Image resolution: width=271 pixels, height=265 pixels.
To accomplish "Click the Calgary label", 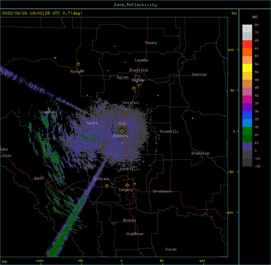I will coord(125,190).
